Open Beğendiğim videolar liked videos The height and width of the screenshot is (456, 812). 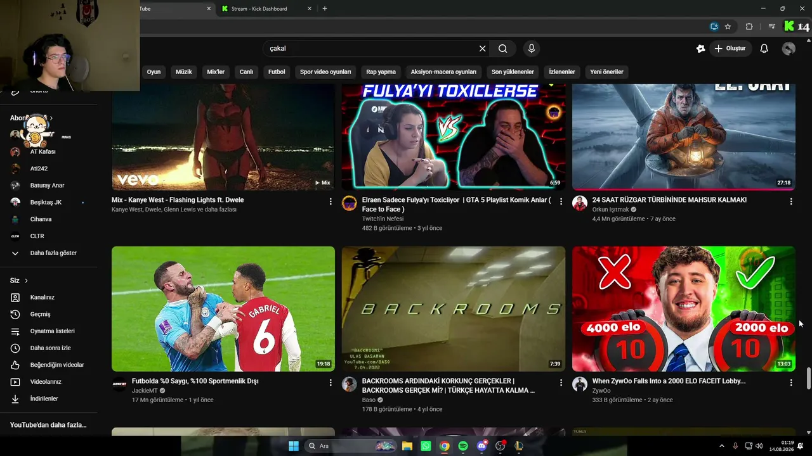(x=49, y=365)
